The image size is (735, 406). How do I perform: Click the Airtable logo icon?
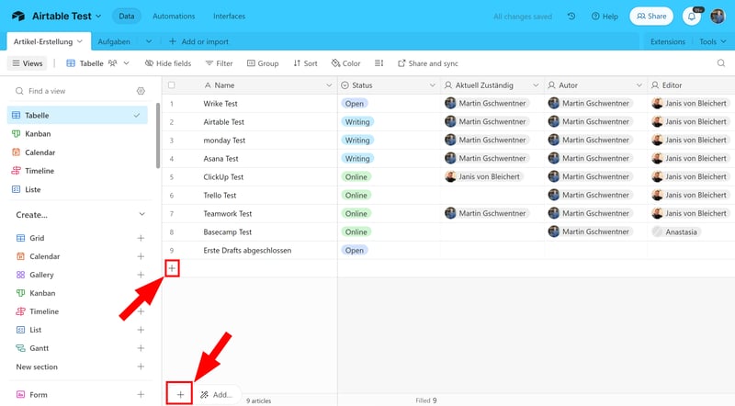[x=18, y=16]
